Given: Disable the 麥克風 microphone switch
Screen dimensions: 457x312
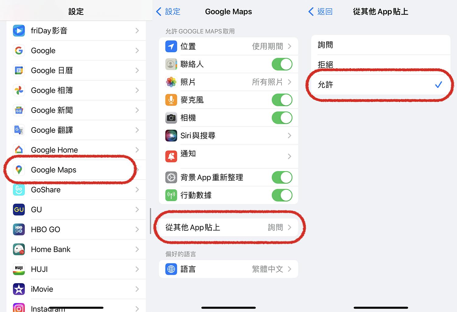Looking at the screenshot, I should (x=282, y=100).
